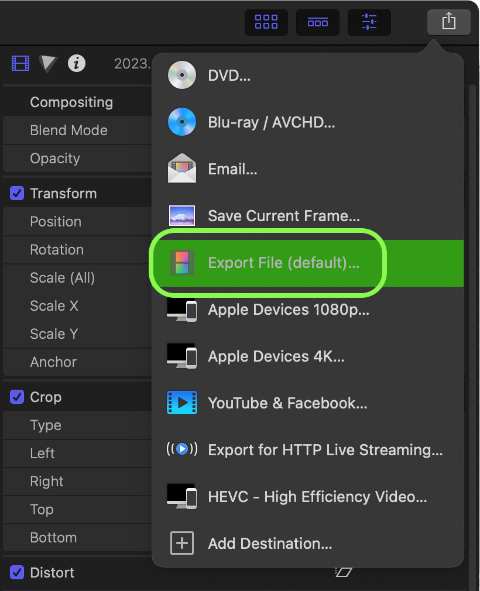480x591 pixels.
Task: Show the browser grid layout icon
Action: coord(266,22)
